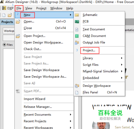
Task: Open the File menu
Action: click(x=19, y=8)
